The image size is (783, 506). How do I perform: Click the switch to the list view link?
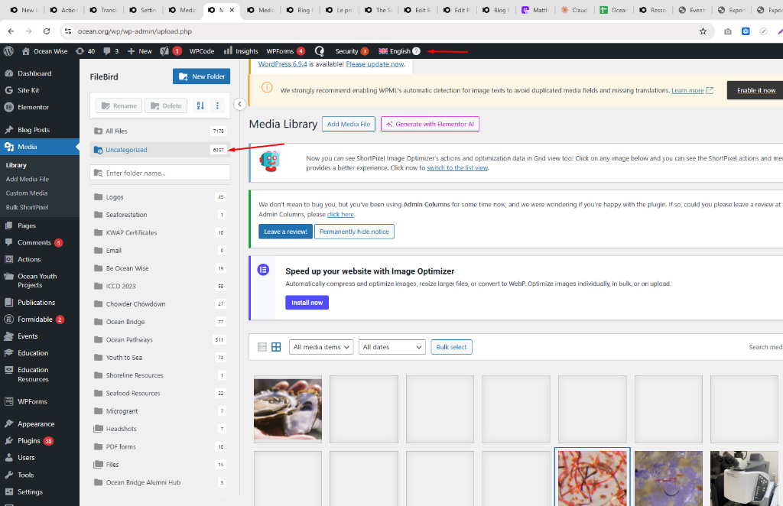pos(457,167)
